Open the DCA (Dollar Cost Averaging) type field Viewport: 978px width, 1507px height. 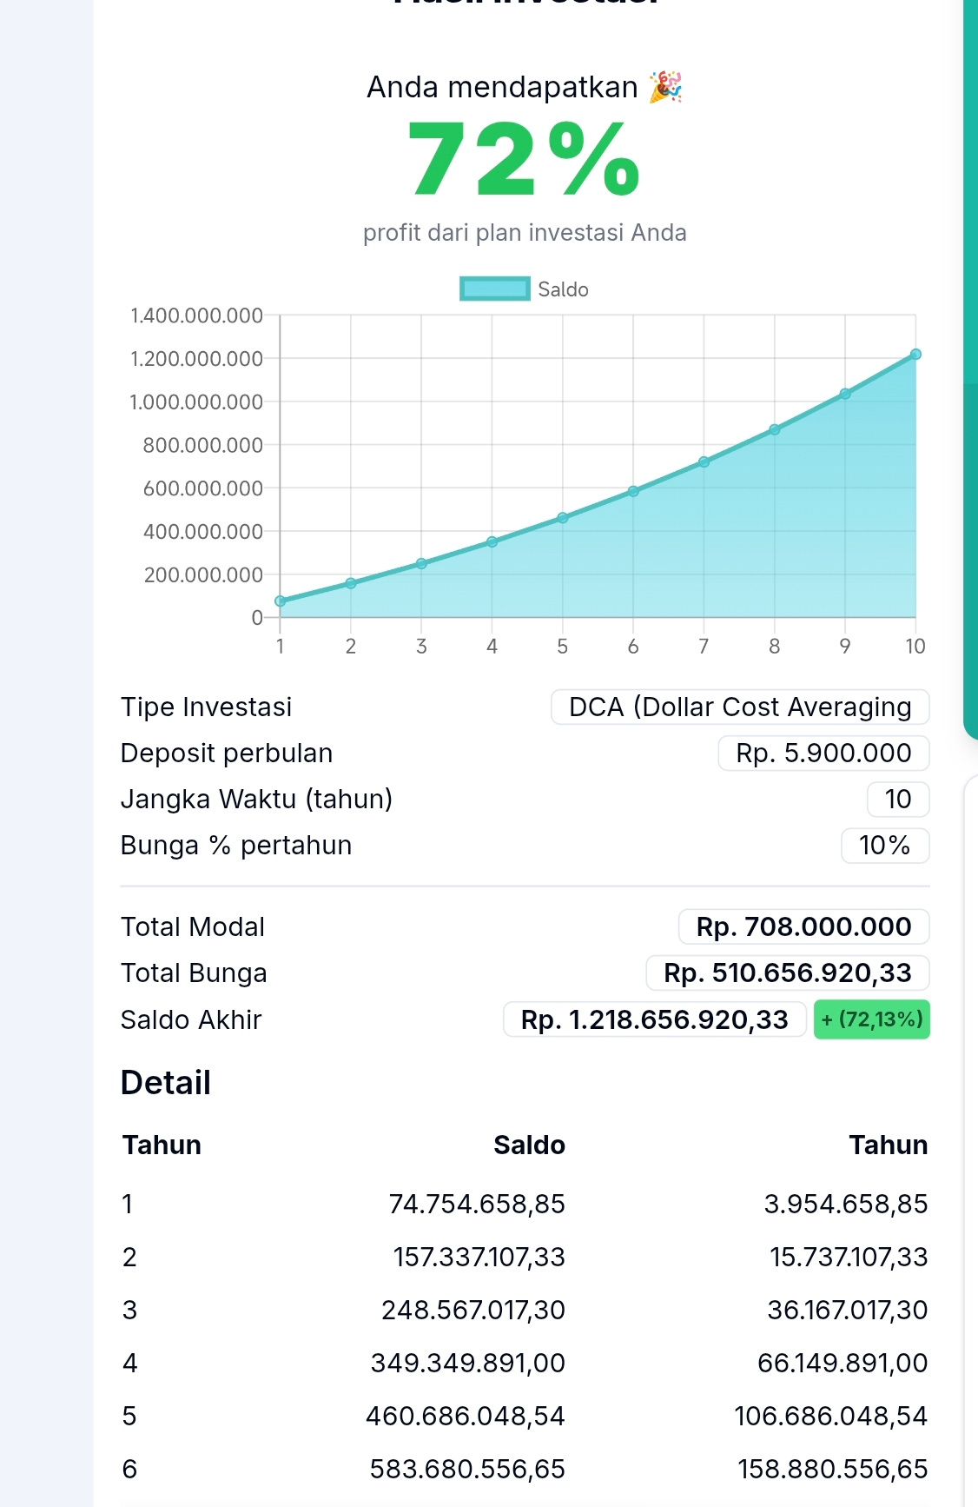coord(740,707)
